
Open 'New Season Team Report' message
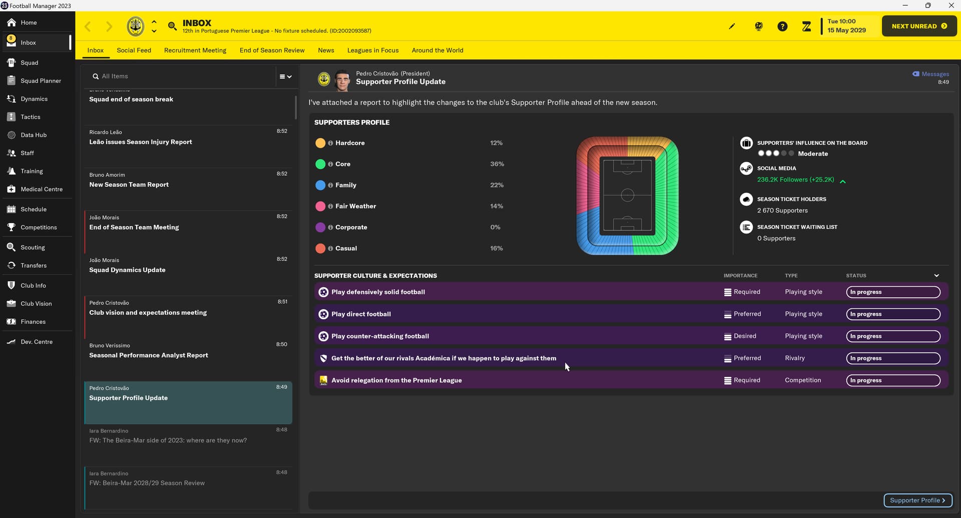click(x=188, y=189)
